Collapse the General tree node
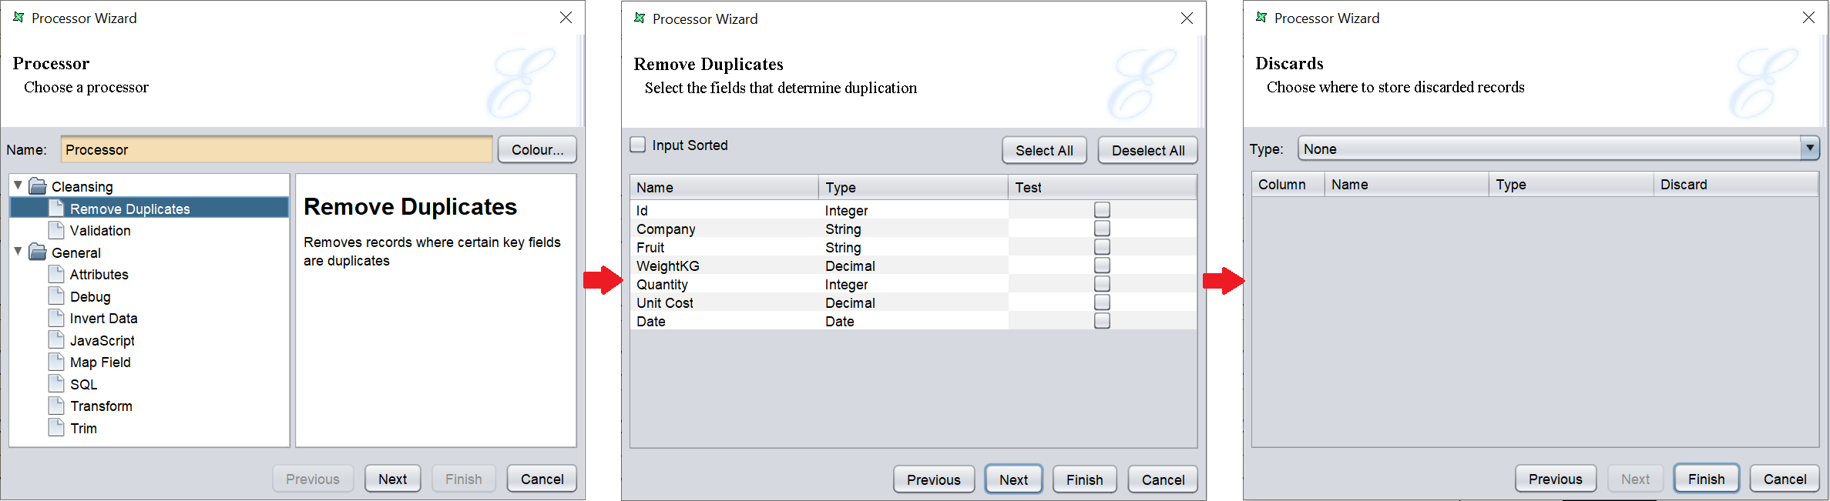The width and height of the screenshot is (1830, 501). 18,252
